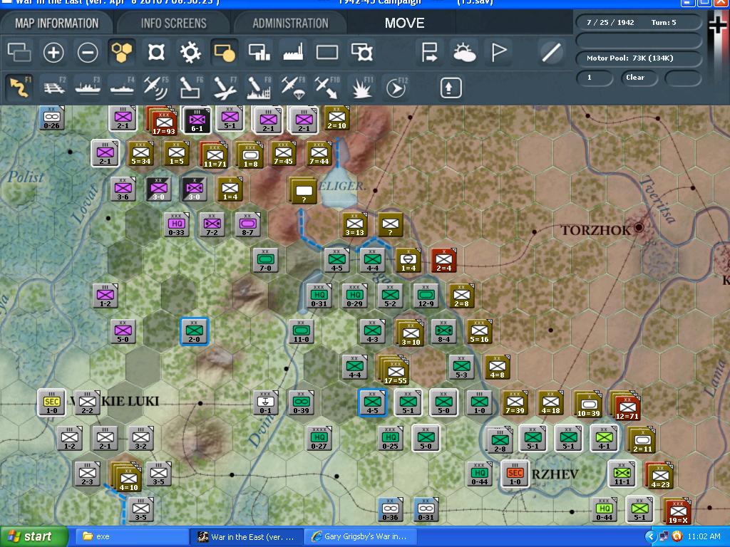
Task: Select F5 air recon mode icon
Action: pos(156,88)
